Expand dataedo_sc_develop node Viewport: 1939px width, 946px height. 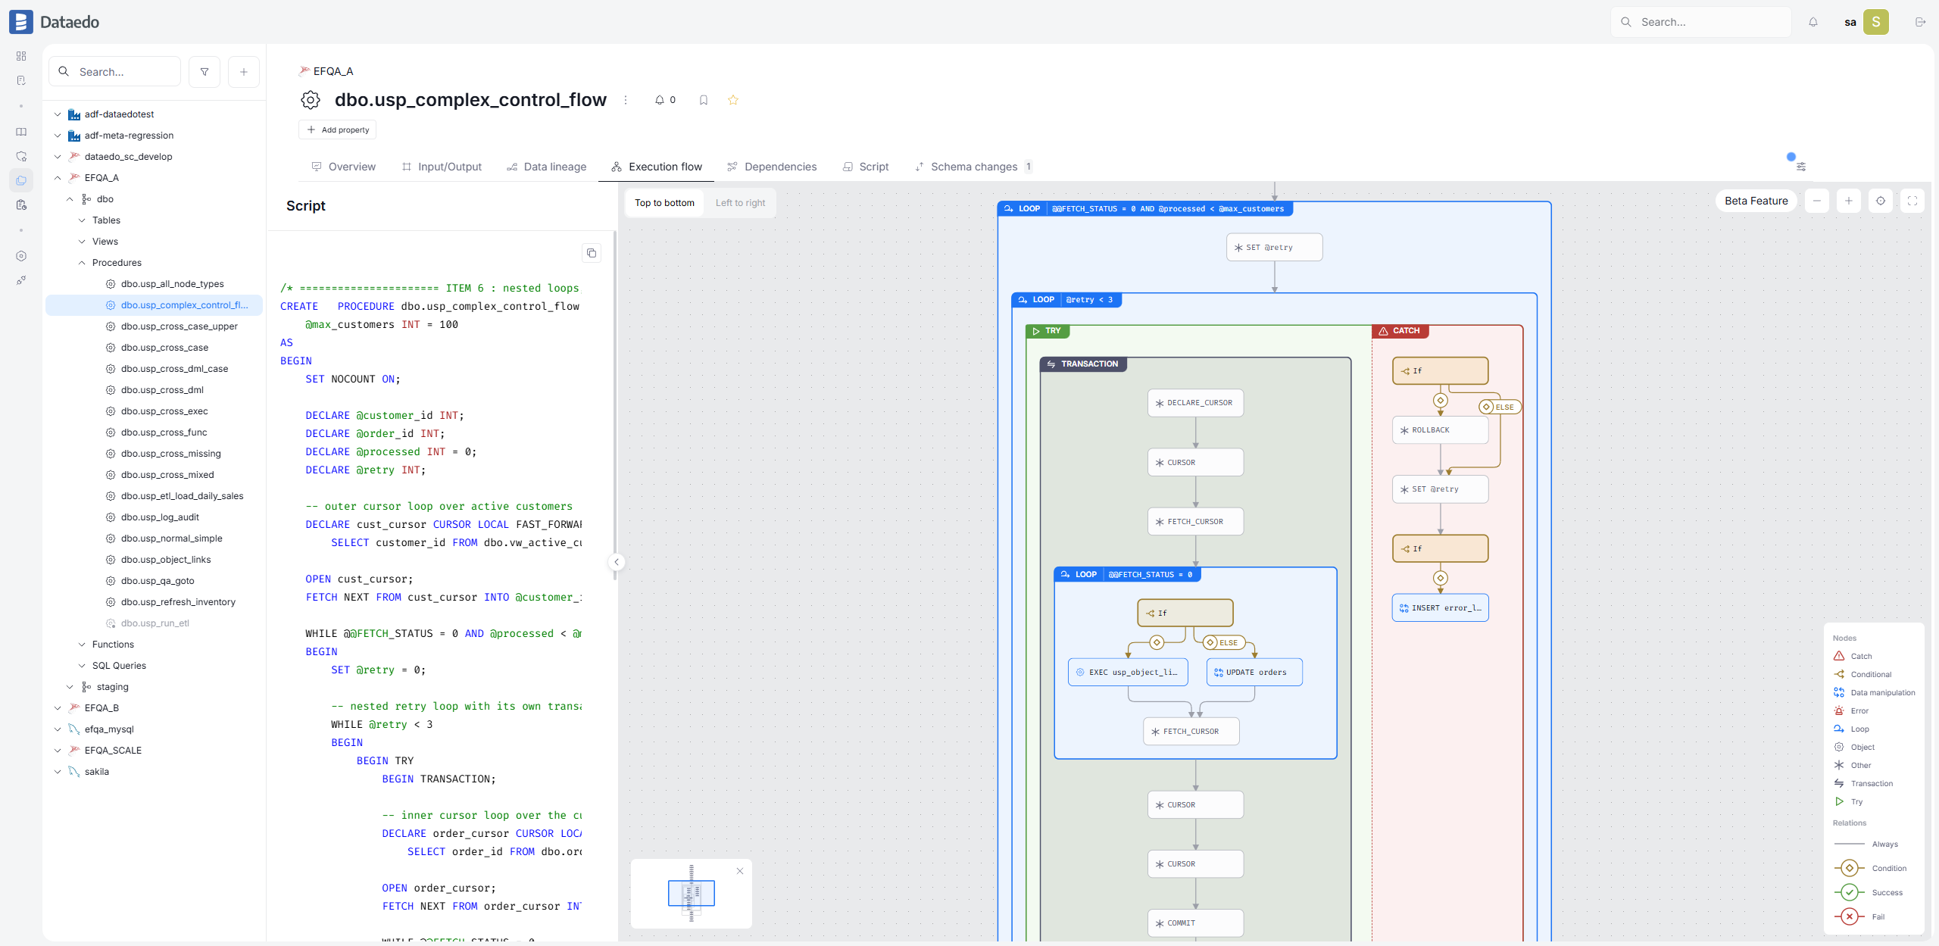pyautogui.click(x=58, y=157)
